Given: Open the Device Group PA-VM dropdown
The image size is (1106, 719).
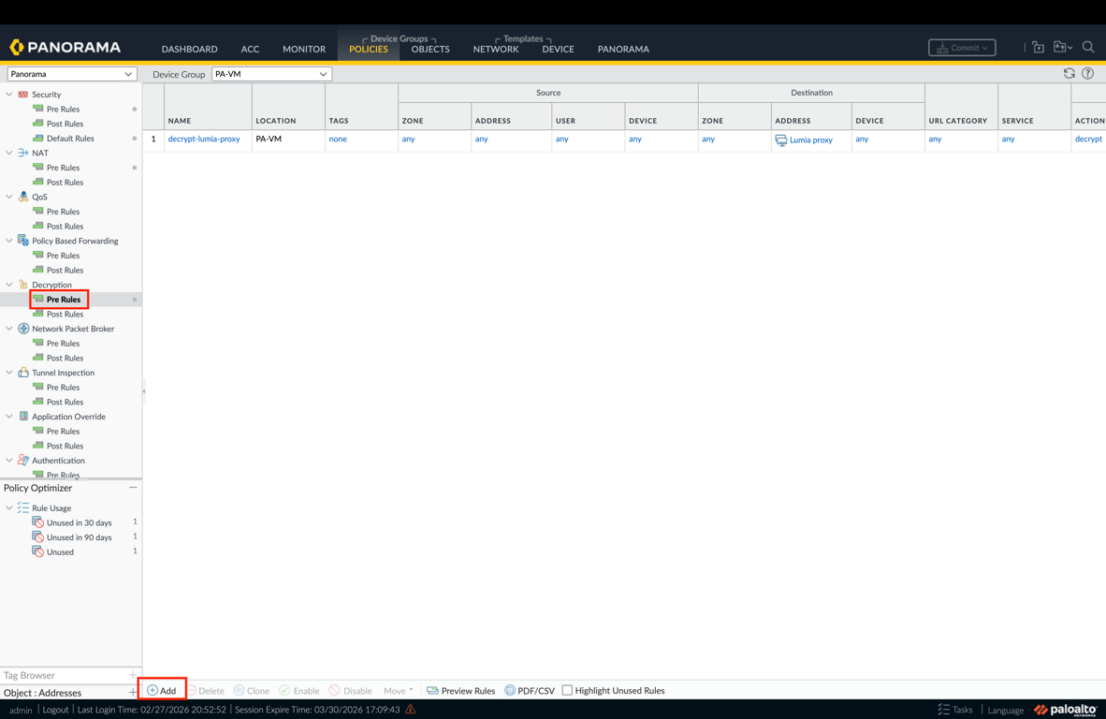Looking at the screenshot, I should click(271, 74).
